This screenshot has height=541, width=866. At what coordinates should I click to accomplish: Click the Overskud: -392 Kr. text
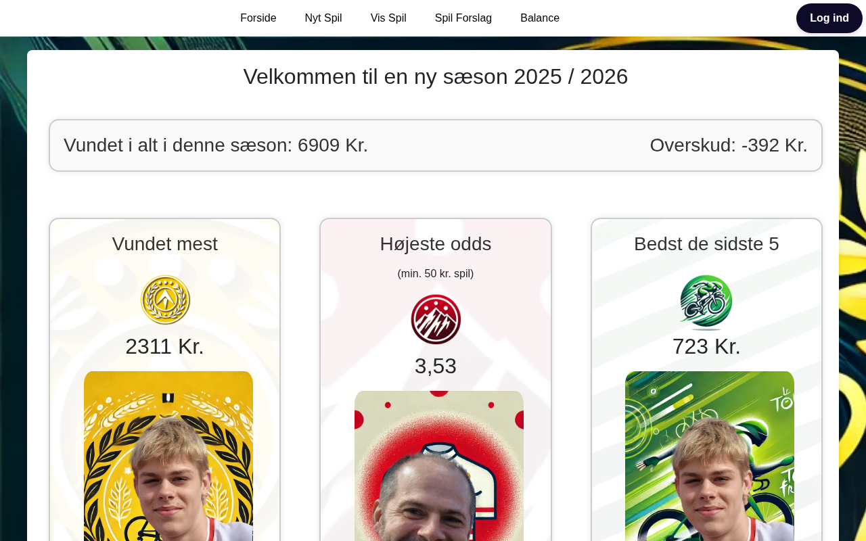click(729, 145)
